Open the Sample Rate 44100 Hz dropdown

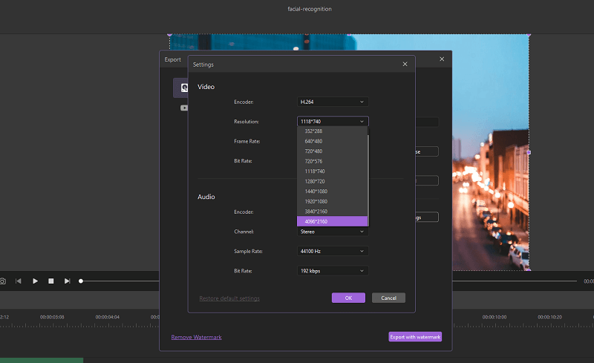point(333,251)
